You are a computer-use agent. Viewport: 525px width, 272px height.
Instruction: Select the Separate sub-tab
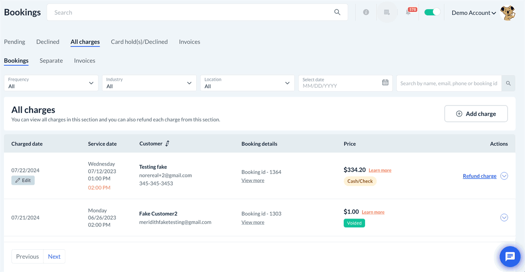[51, 60]
